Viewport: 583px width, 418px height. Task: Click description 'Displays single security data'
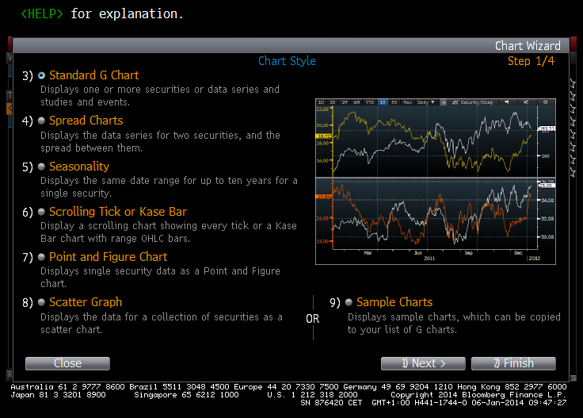pos(160,278)
